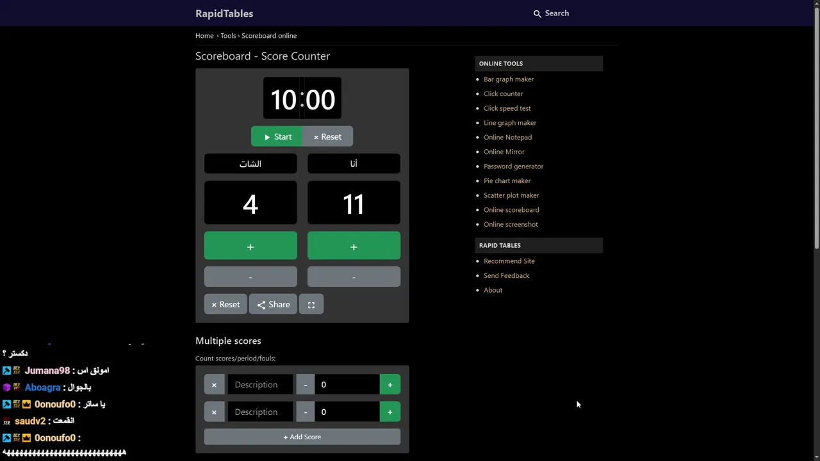Reset the scoreboard scores
Image resolution: width=820 pixels, height=461 pixels.
tap(225, 305)
